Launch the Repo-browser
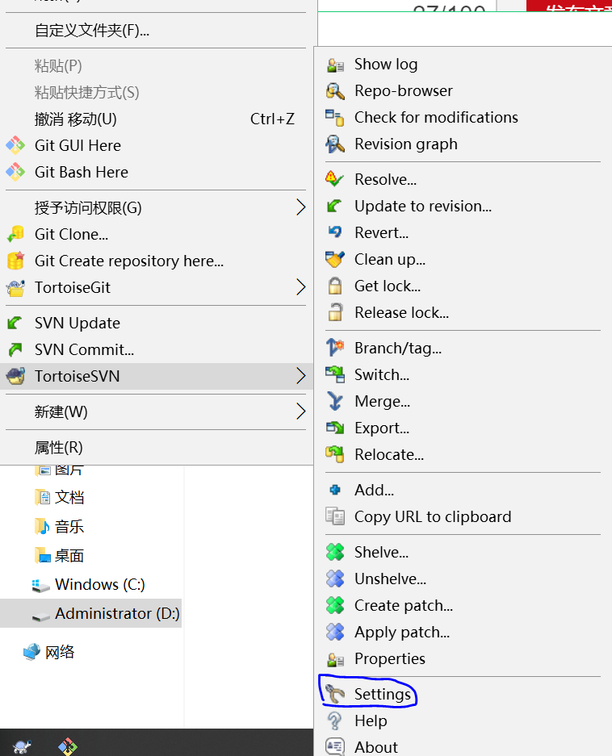The height and width of the screenshot is (756, 612). tap(403, 90)
